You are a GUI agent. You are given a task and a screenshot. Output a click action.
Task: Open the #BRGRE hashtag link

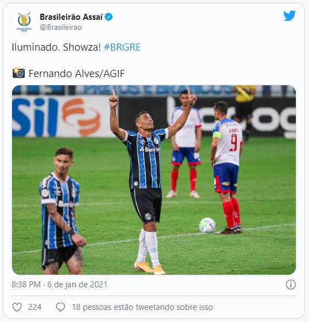coord(122,47)
